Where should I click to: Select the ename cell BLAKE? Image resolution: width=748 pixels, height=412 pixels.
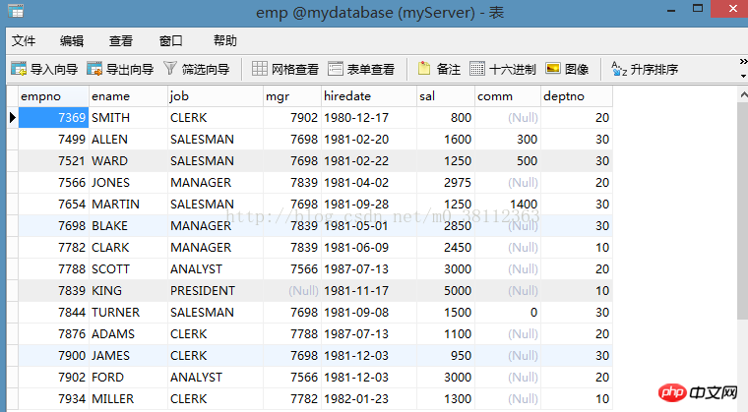click(x=128, y=225)
